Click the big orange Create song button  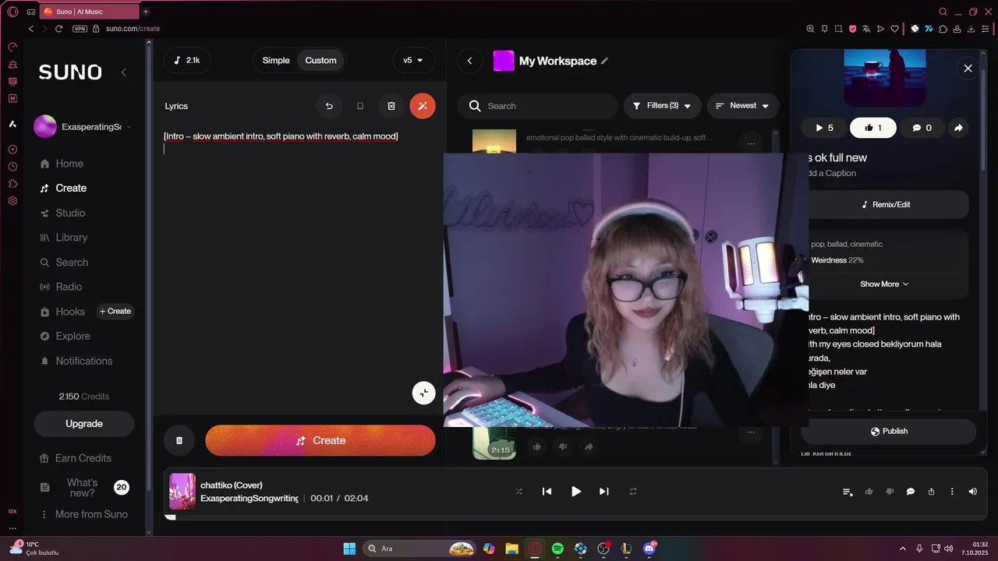320,440
